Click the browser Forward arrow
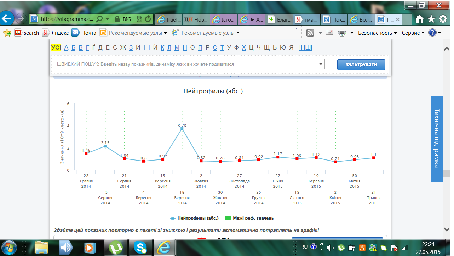 pyautogui.click(x=21, y=18)
